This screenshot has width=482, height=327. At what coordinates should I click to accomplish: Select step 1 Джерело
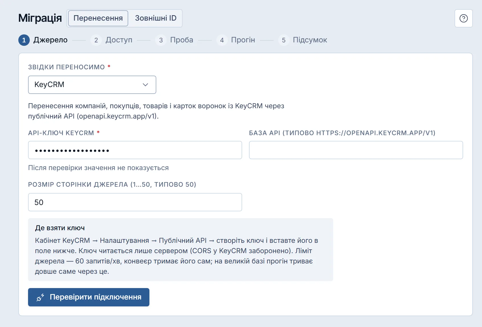click(43, 40)
